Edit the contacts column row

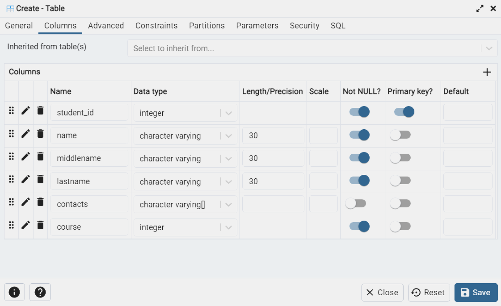[26, 202]
